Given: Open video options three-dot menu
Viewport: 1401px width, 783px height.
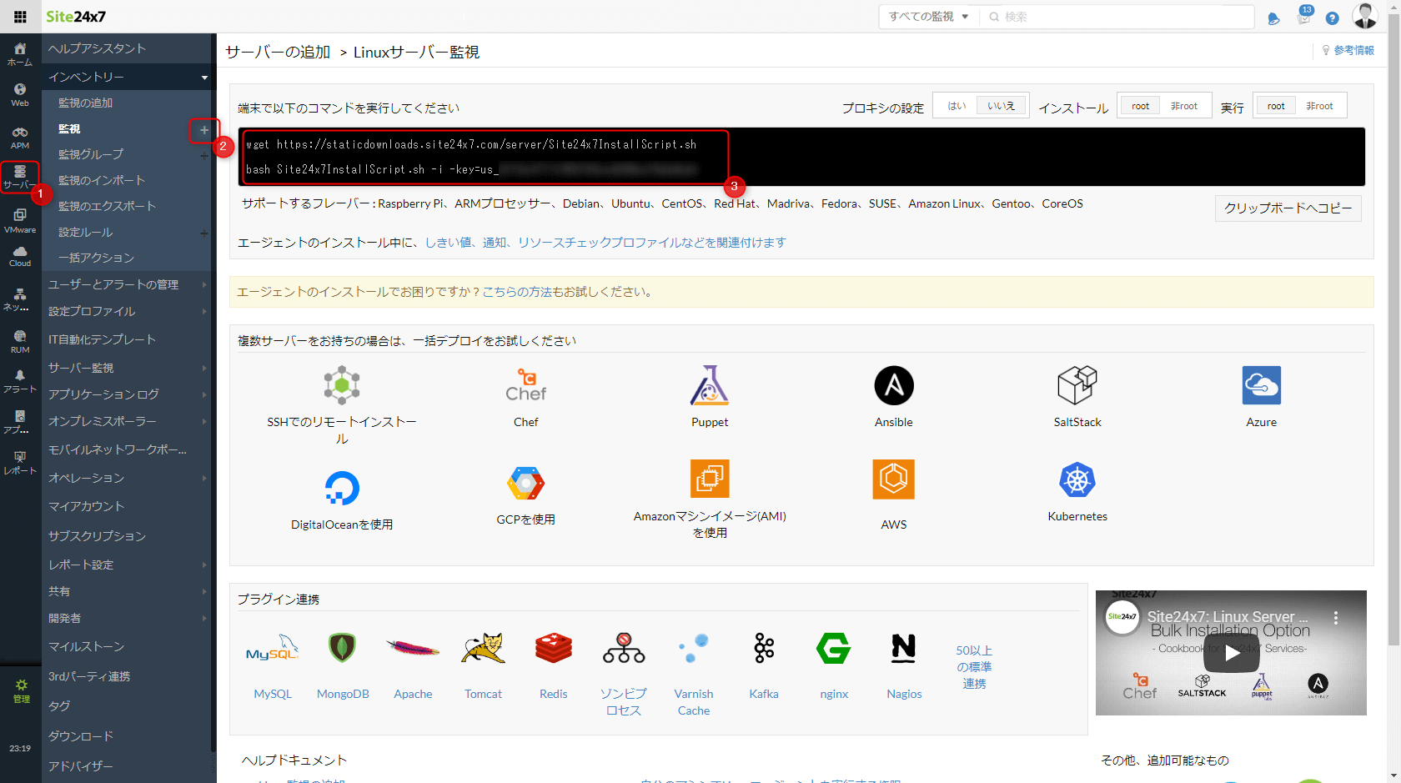Looking at the screenshot, I should click(x=1336, y=618).
